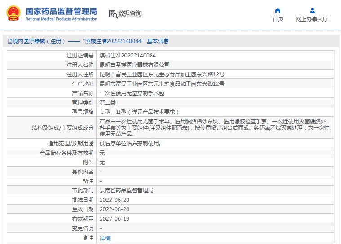Click the 注册人名称 label

80,65
